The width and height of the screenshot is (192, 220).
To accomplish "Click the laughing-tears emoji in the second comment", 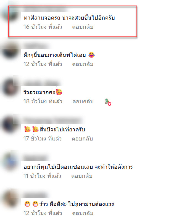I will point(91,55).
